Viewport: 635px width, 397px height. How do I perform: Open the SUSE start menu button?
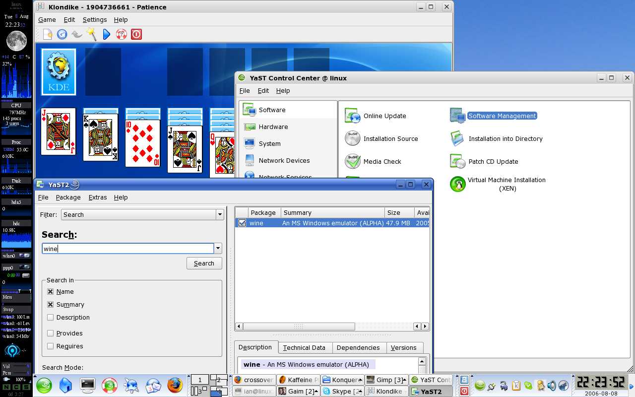click(x=44, y=386)
